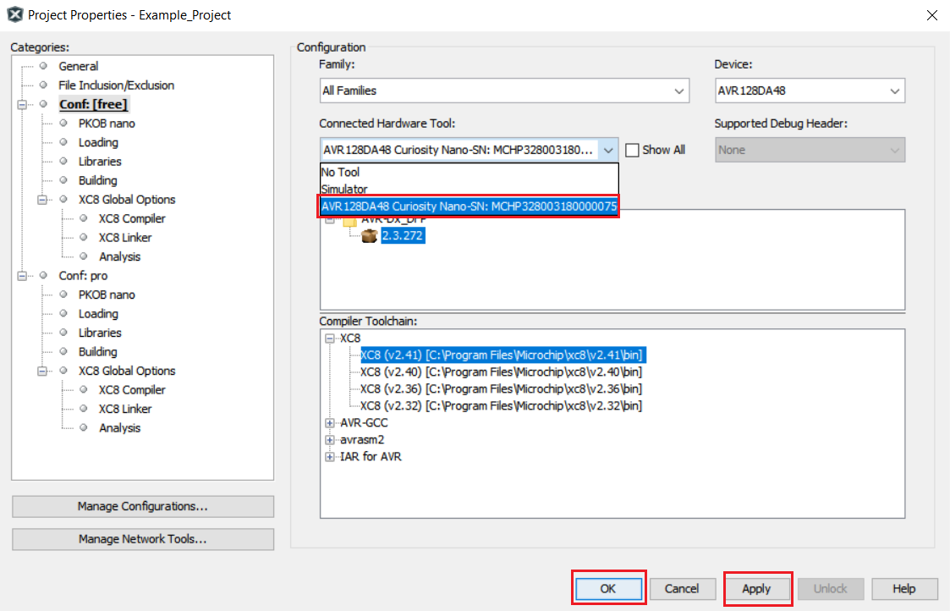This screenshot has width=950, height=611.
Task: Select Analysis under Conf: [free]
Action: click(x=120, y=257)
